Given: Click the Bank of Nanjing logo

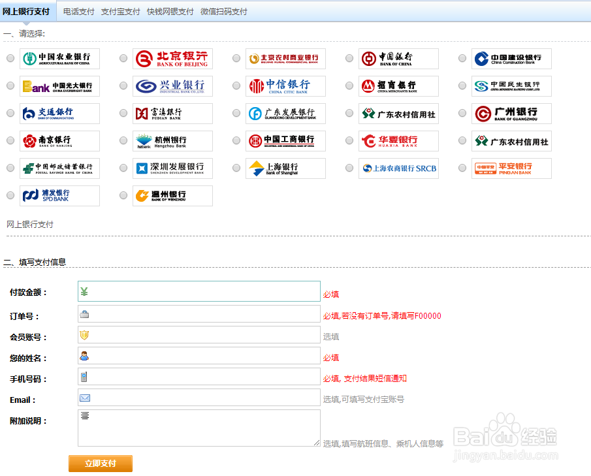Looking at the screenshot, I should coord(59,141).
